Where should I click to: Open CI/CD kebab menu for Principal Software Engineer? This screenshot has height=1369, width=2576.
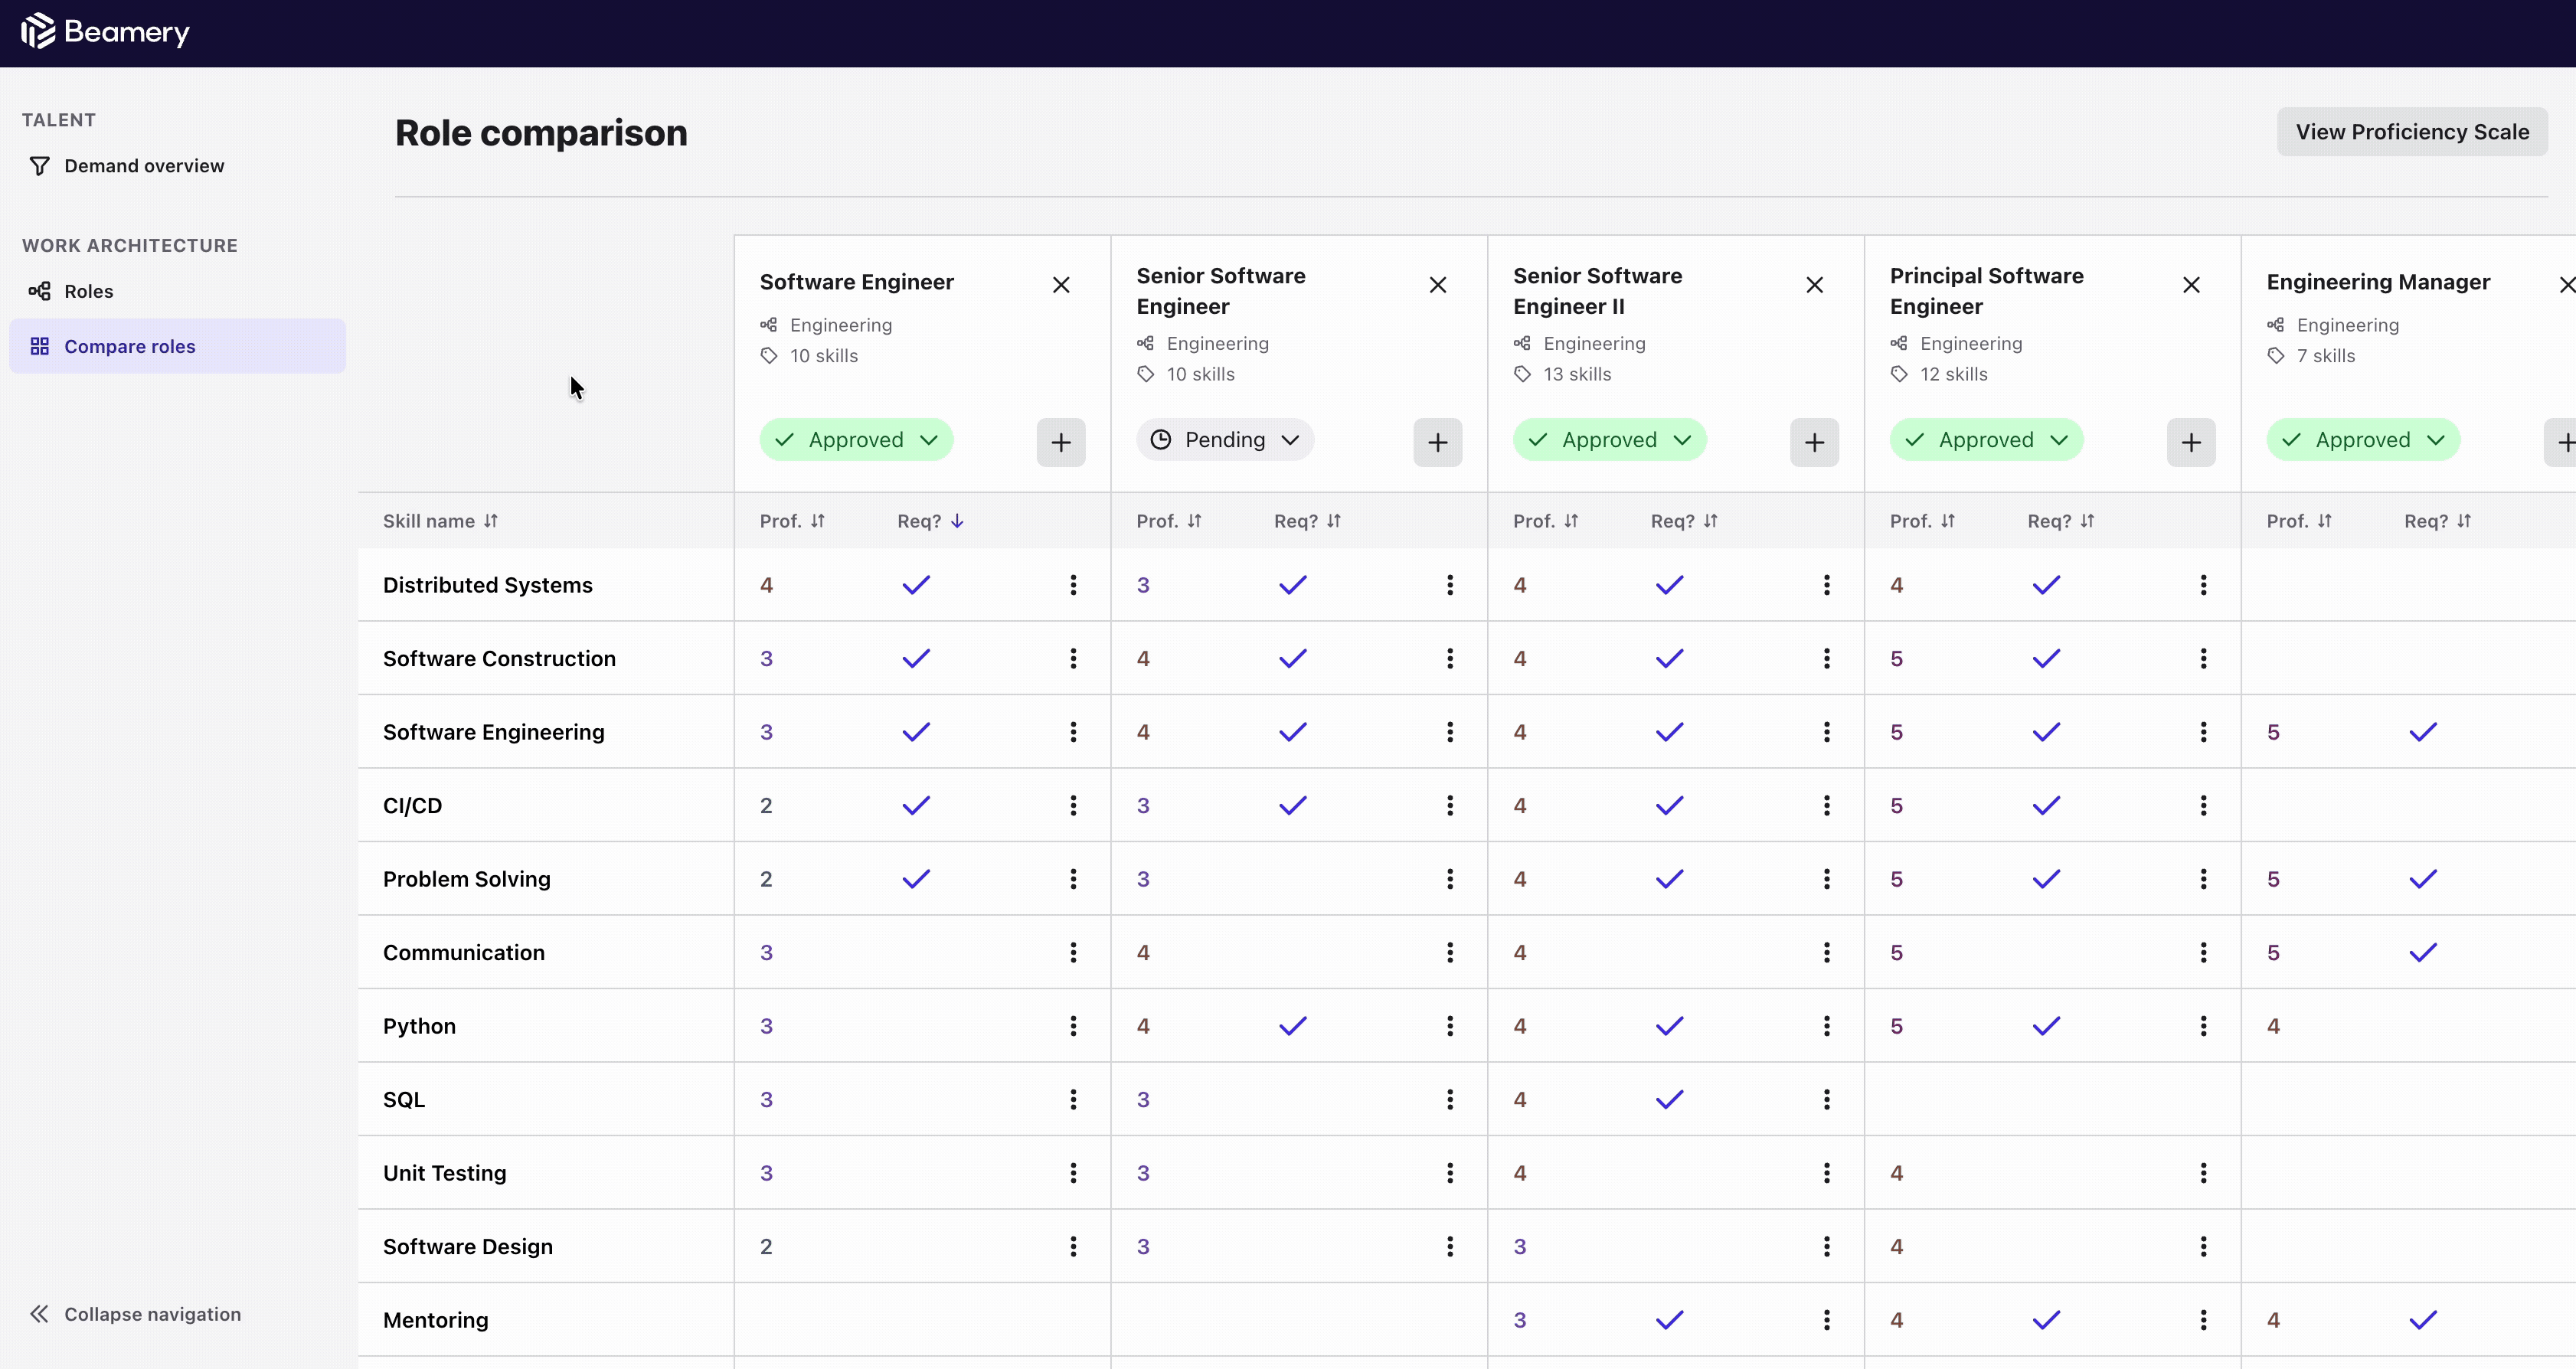[x=2203, y=805]
